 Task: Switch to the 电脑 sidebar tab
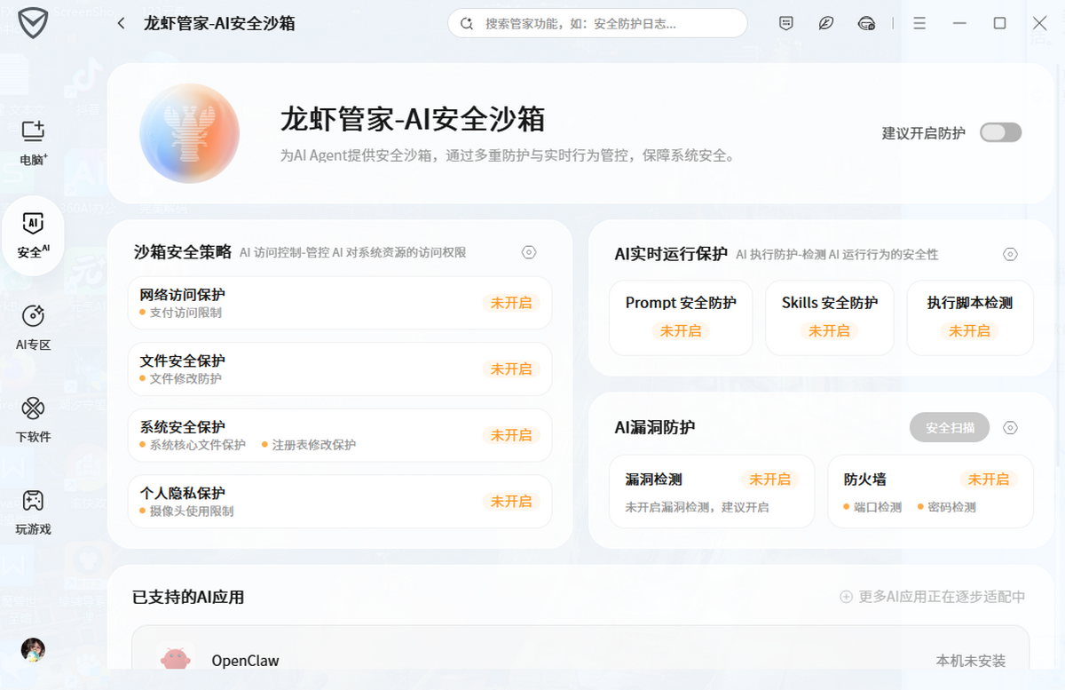[x=33, y=144]
